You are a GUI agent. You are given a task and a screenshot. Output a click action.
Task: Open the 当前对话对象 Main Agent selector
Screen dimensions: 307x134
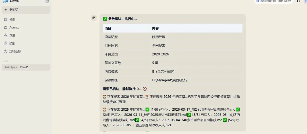[x=273, y=1]
